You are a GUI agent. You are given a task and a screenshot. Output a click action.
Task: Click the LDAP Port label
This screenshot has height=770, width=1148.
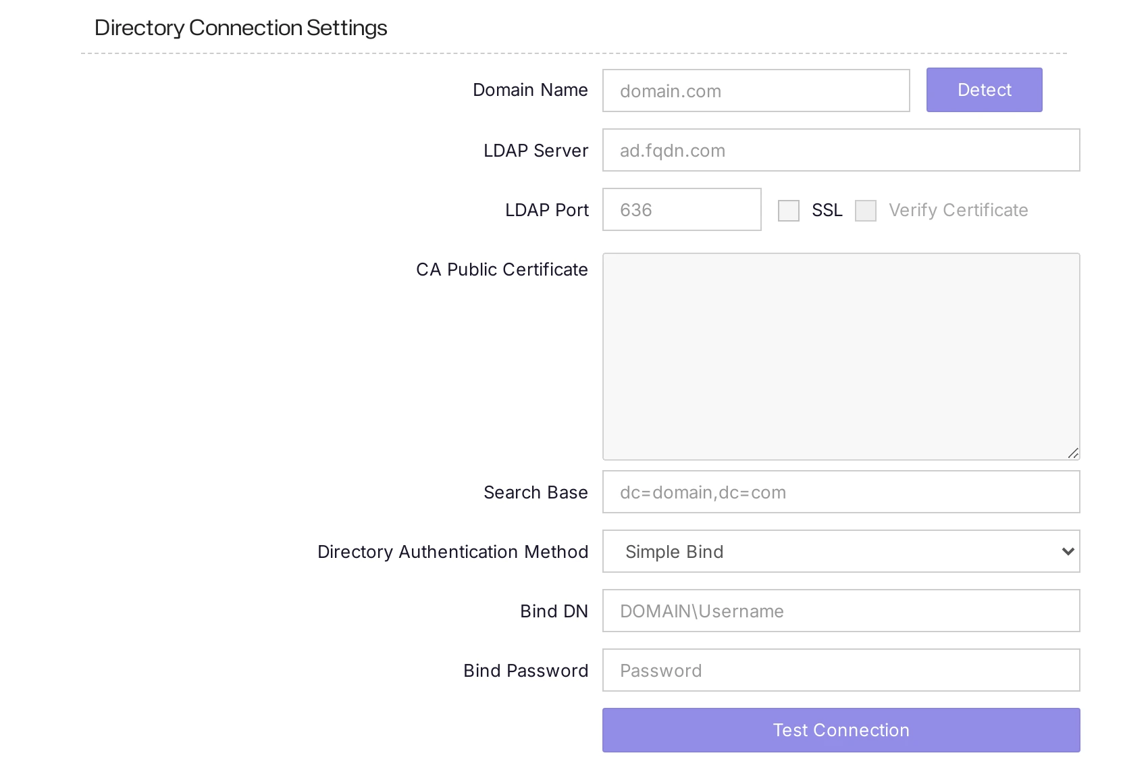[546, 210]
